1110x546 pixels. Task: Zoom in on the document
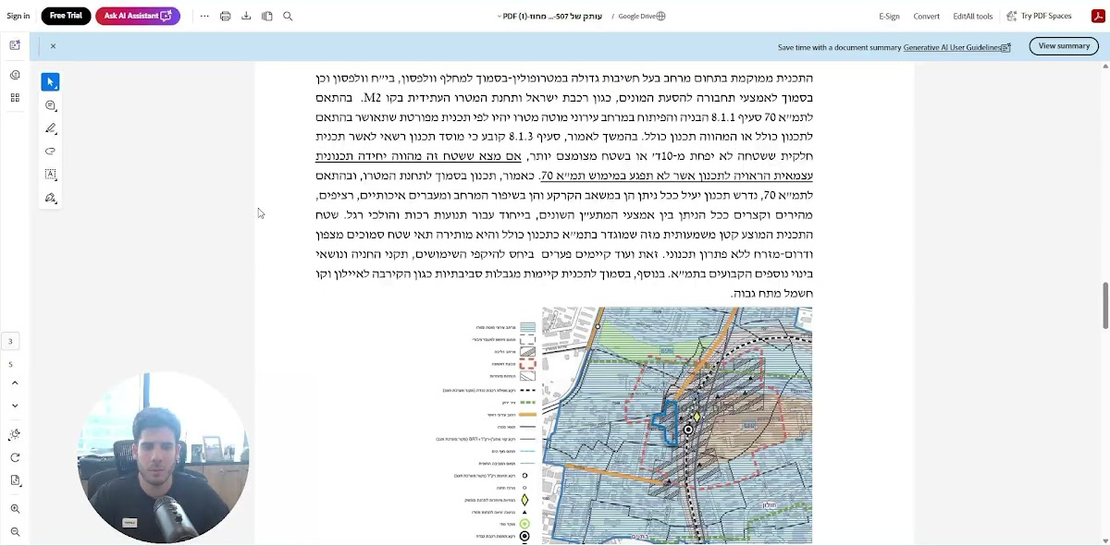coord(15,509)
